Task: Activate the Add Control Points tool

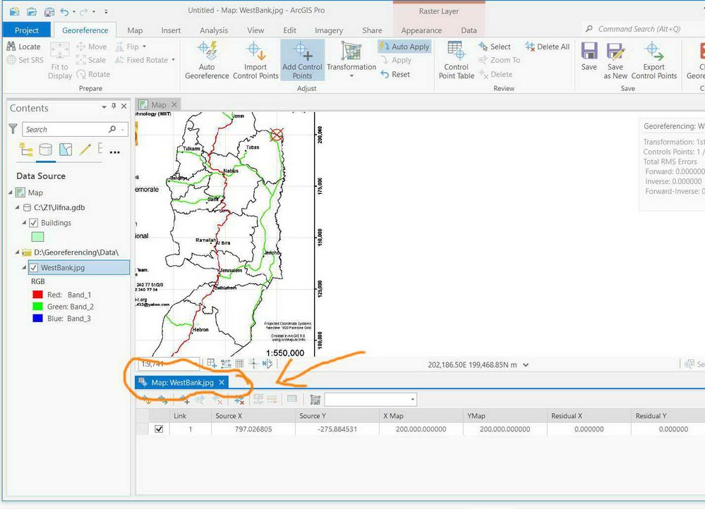Action: (302, 61)
